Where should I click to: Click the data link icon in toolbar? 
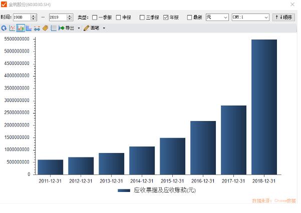(x=37, y=28)
